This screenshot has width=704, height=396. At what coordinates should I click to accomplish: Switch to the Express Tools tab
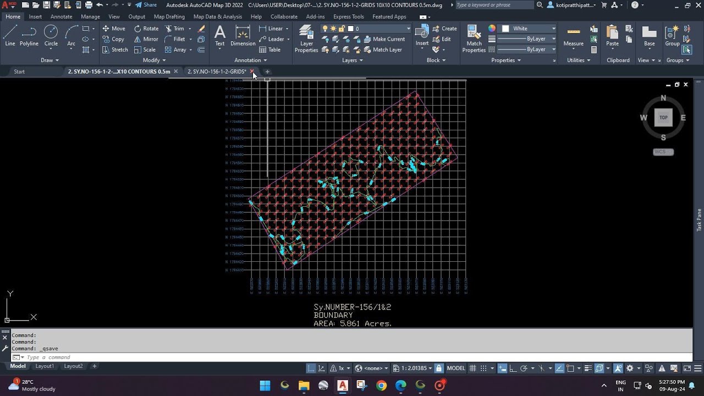click(x=349, y=16)
